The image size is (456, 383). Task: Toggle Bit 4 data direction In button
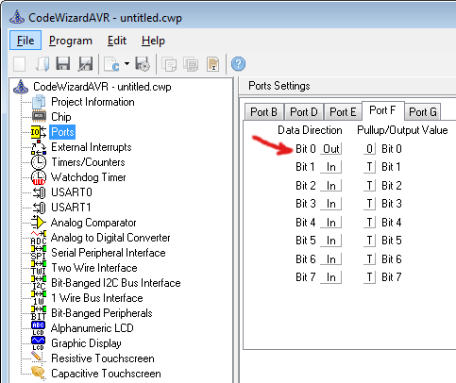331,223
